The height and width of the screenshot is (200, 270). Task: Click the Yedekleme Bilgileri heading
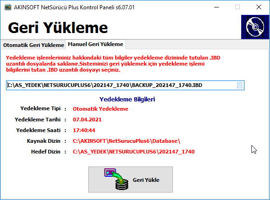click(x=127, y=100)
